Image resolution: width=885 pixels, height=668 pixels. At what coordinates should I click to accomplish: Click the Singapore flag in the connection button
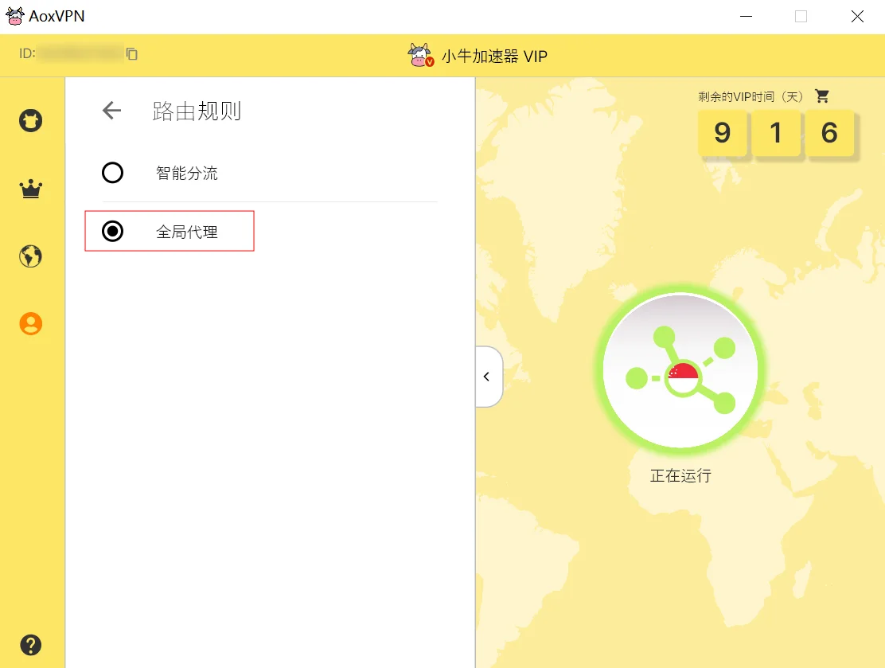point(683,377)
